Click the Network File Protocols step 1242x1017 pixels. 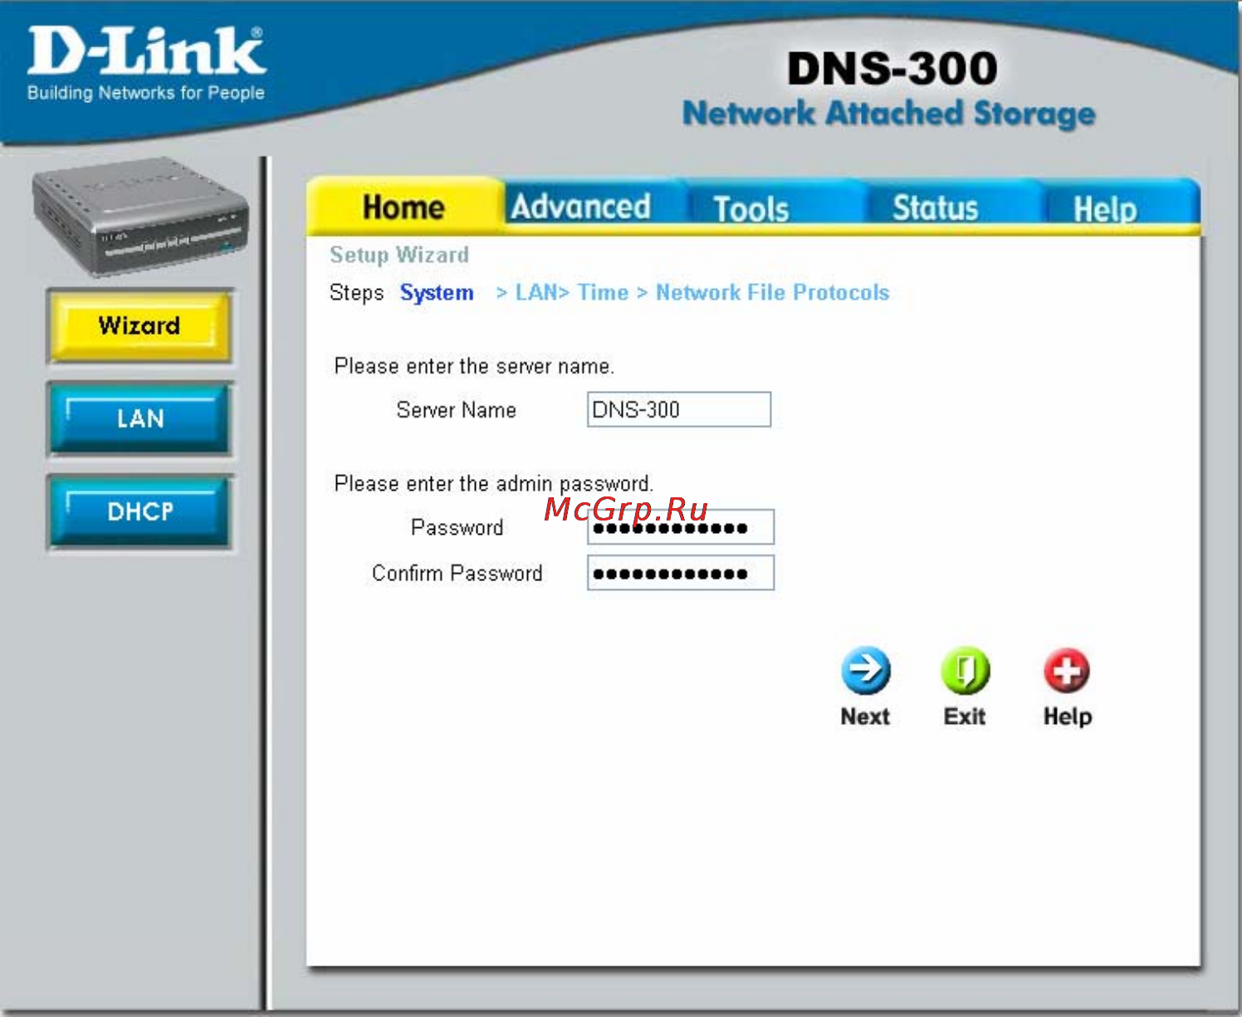pos(772,292)
